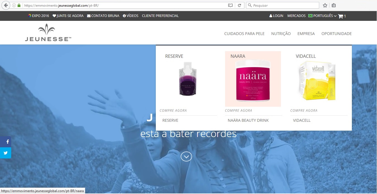Reload the page with refresh icon

click(x=239, y=5)
